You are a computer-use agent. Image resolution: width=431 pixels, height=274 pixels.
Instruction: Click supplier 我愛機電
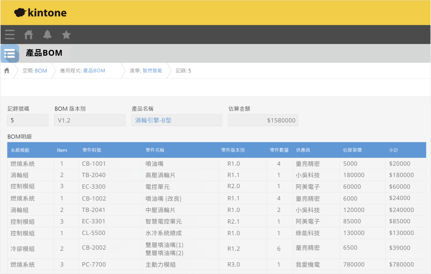(x=308, y=265)
